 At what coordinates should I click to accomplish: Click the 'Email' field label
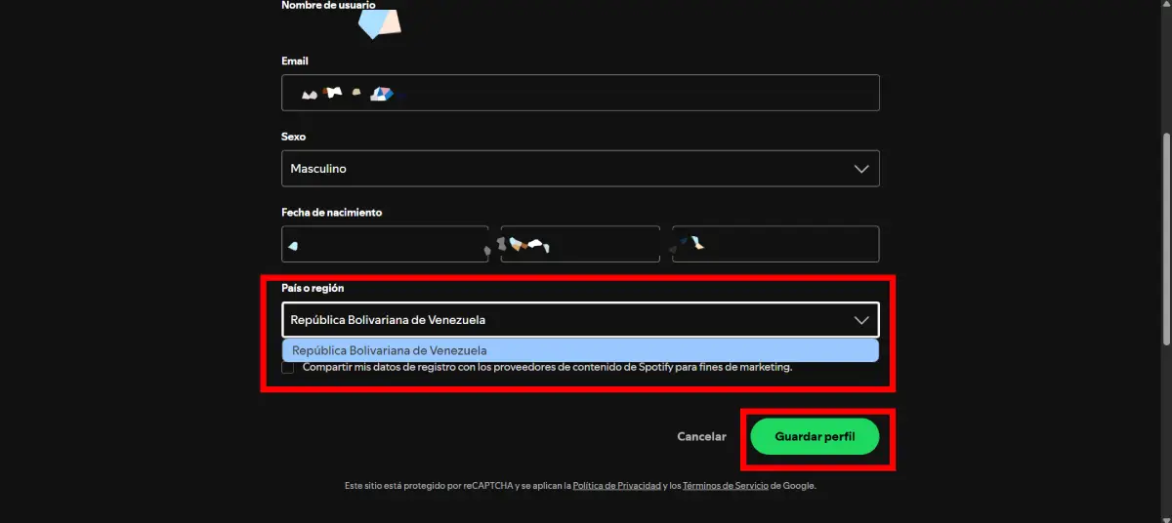[x=295, y=61]
